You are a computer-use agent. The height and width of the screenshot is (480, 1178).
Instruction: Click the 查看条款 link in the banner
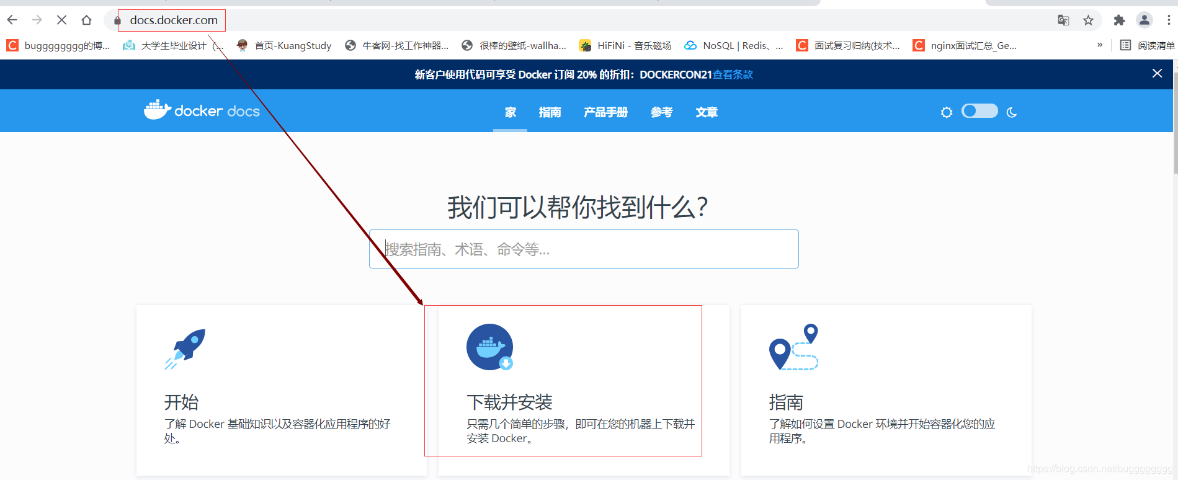(733, 74)
